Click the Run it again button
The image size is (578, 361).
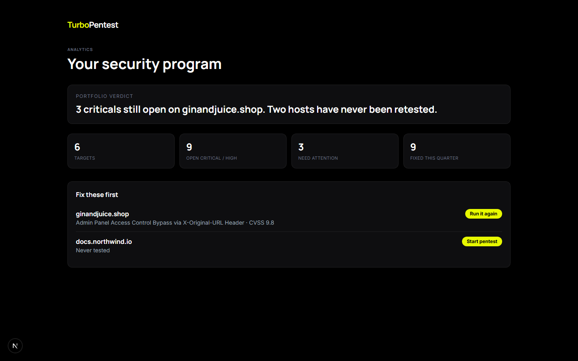[483, 214]
